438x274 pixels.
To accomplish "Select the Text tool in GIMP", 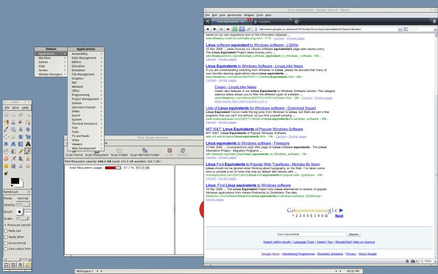I will pos(28,144).
